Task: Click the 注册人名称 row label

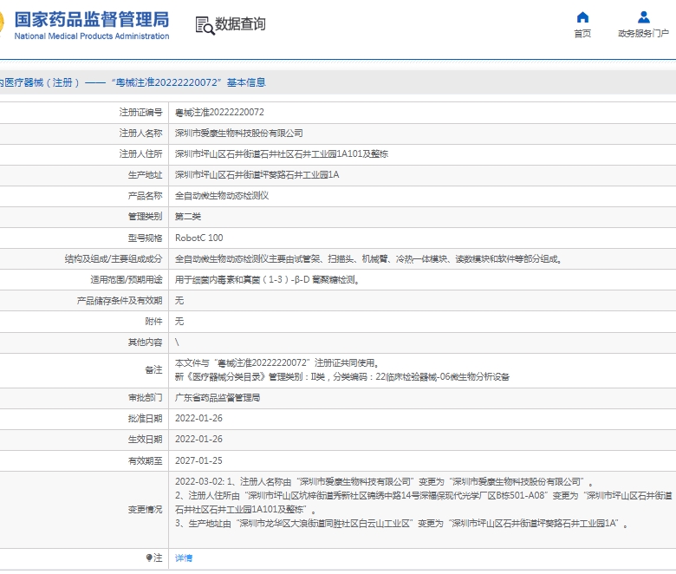Action: [x=141, y=134]
